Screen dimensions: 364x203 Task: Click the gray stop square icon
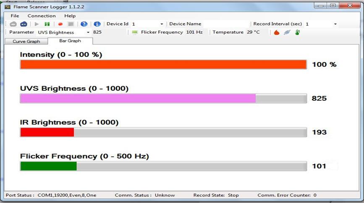71,24
